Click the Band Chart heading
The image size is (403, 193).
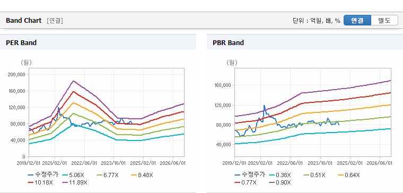[x=24, y=21]
